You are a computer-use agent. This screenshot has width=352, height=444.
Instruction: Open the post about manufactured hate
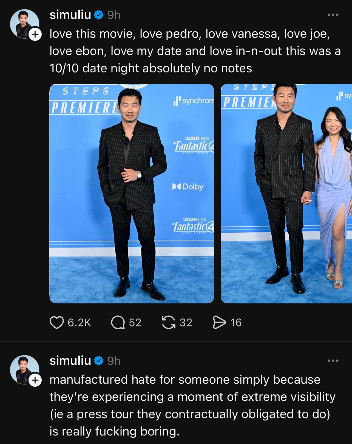tap(192, 405)
